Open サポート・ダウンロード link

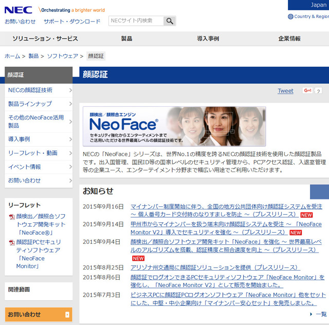(x=72, y=22)
